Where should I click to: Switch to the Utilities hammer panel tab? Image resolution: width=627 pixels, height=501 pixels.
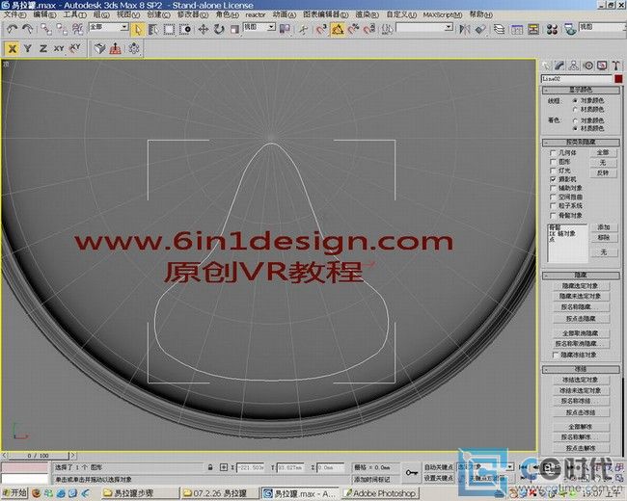(x=615, y=66)
